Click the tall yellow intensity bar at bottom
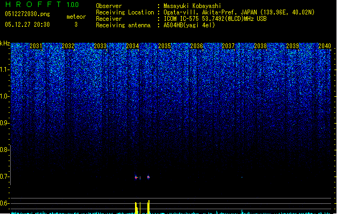Viewport: 337px width, 214px height. pos(148,207)
